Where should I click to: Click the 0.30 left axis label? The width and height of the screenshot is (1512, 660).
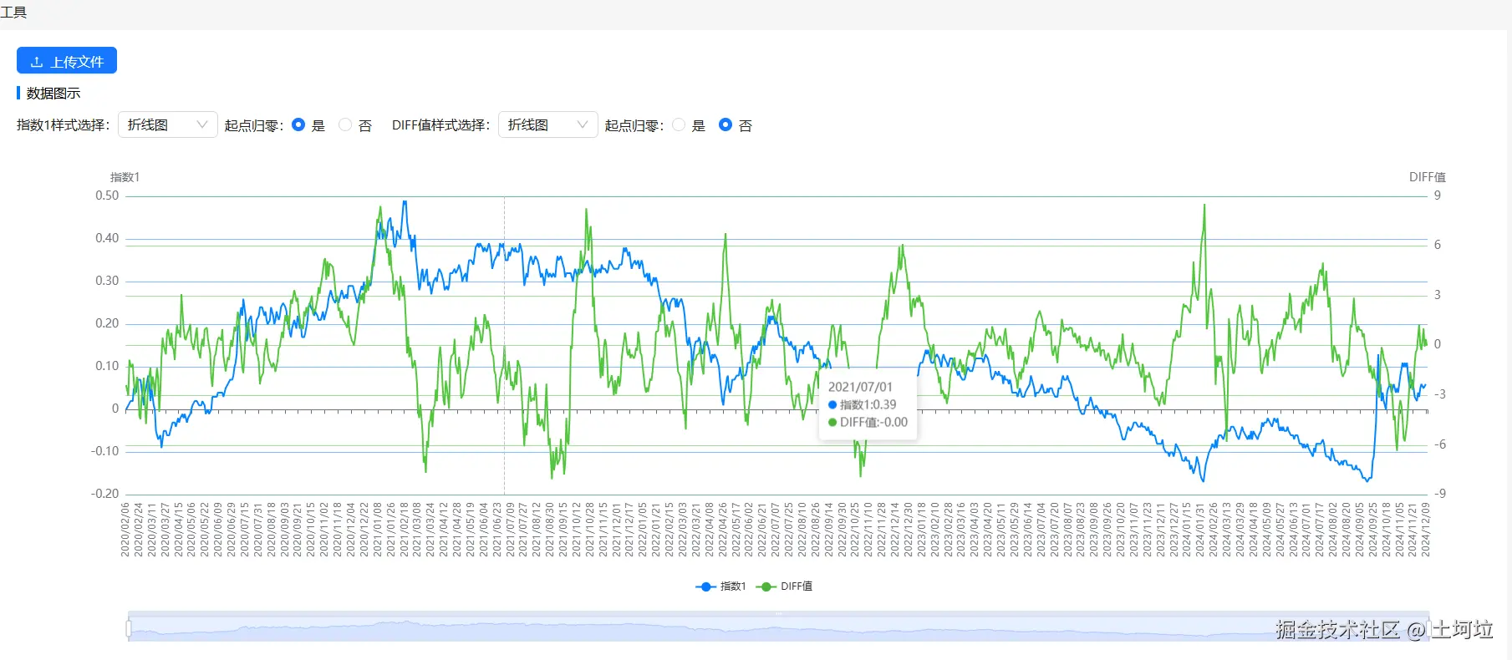107,281
